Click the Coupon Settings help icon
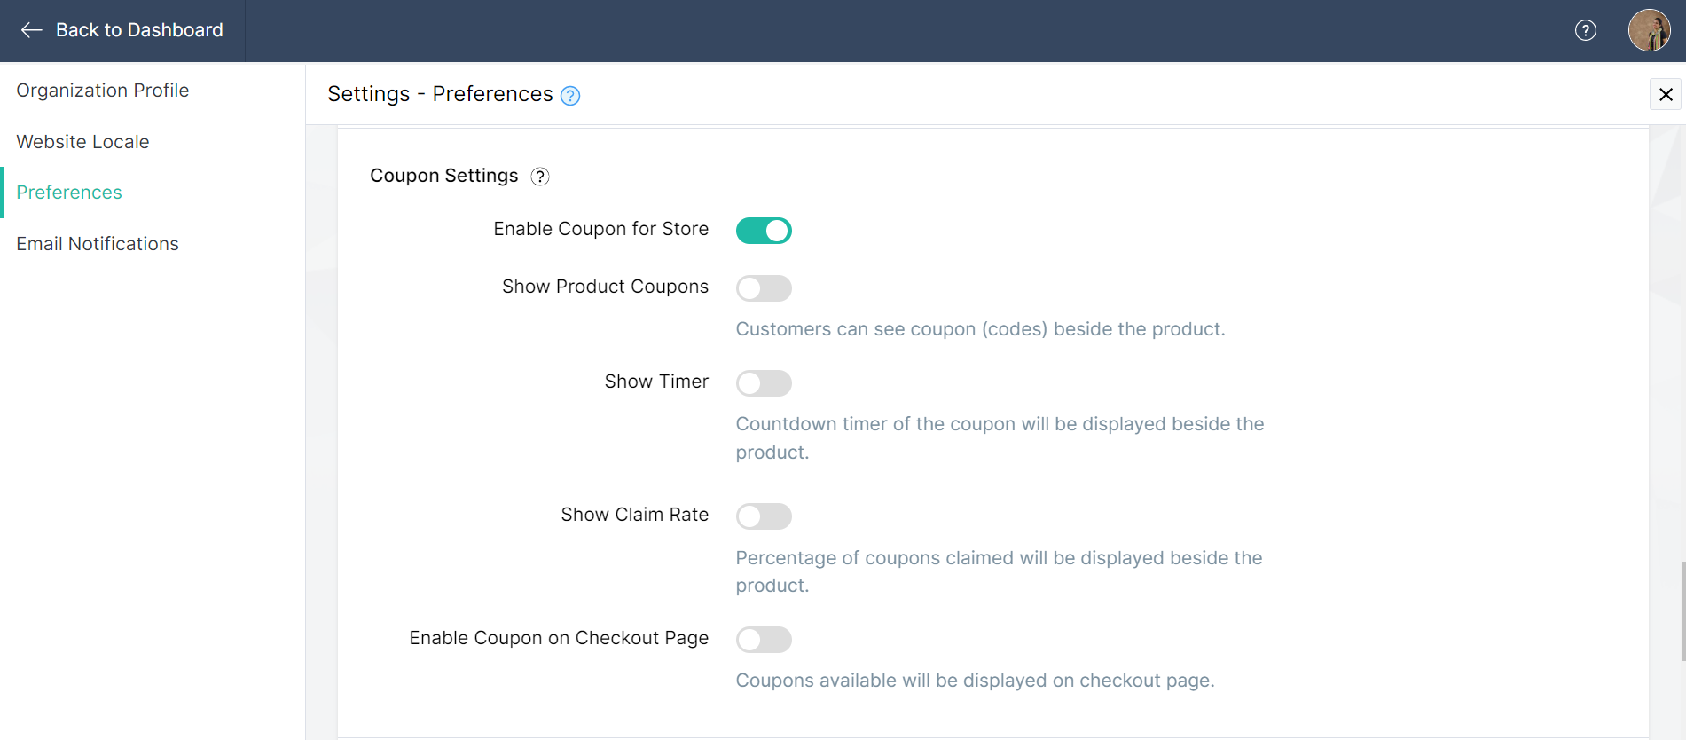Image resolution: width=1686 pixels, height=740 pixels. point(540,177)
